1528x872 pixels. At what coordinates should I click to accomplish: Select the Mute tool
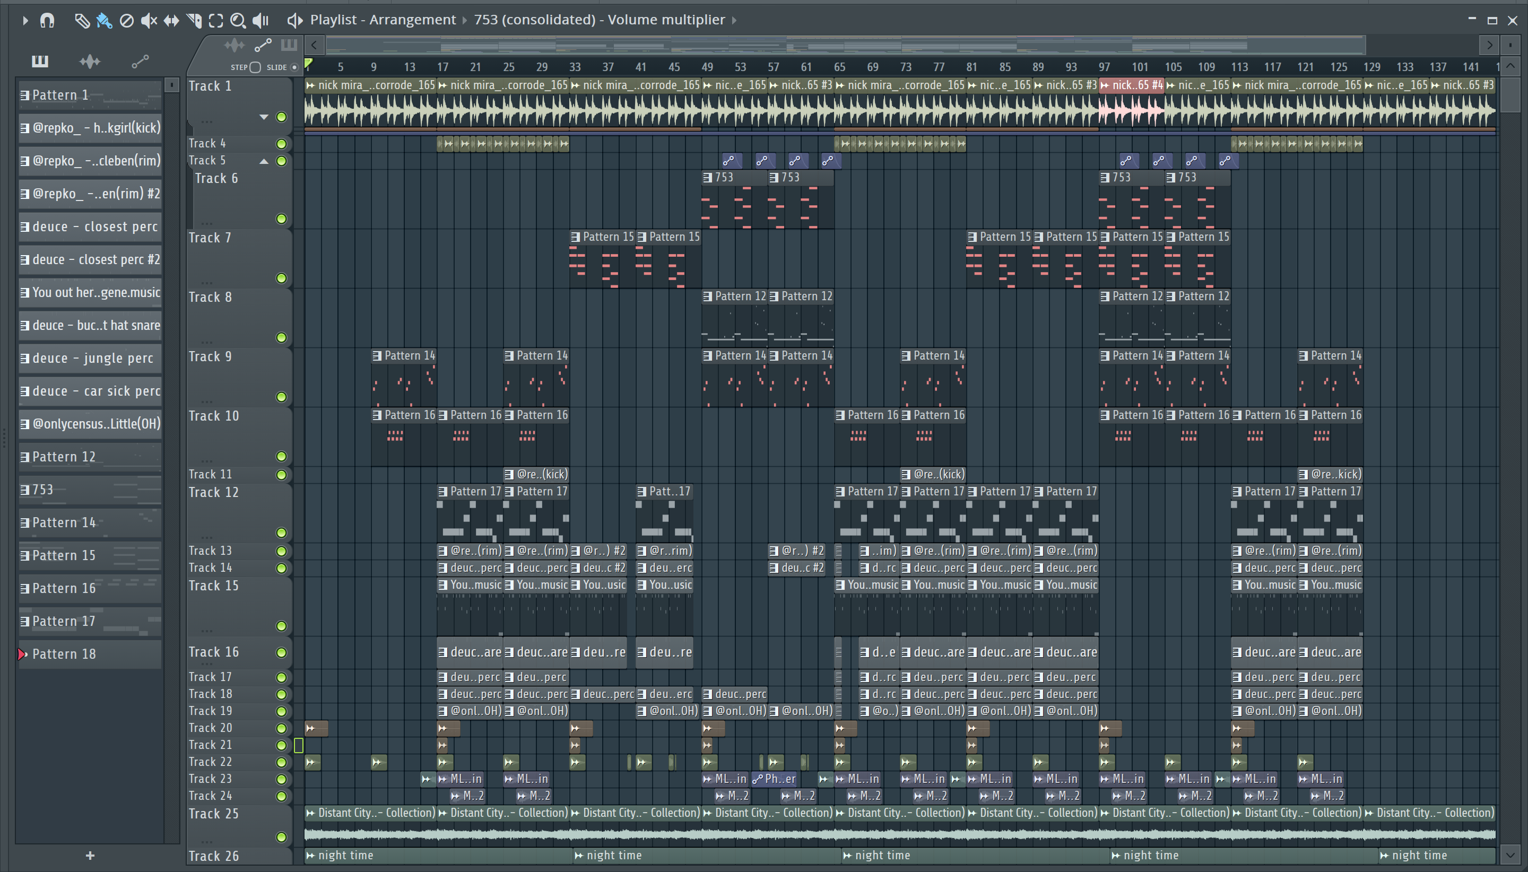pyautogui.click(x=149, y=21)
